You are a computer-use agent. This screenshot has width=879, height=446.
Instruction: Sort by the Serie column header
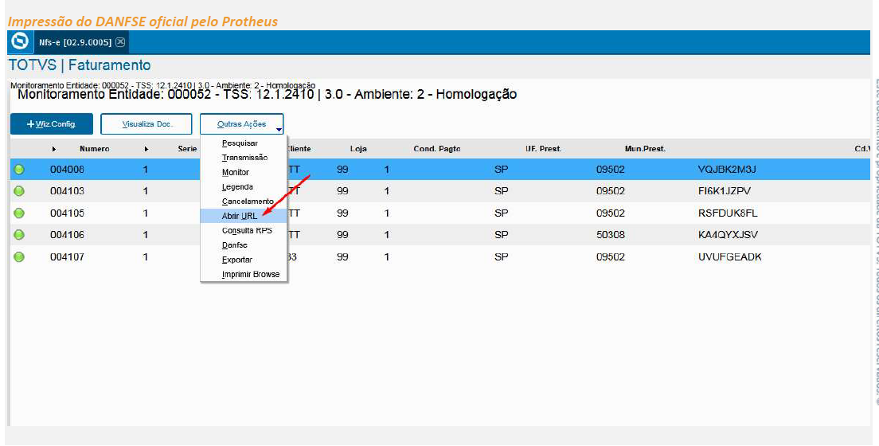(x=187, y=149)
